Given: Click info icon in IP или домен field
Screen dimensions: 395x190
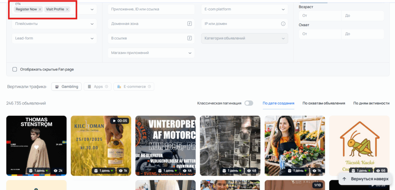Looking at the screenshot, I should (x=283, y=24).
